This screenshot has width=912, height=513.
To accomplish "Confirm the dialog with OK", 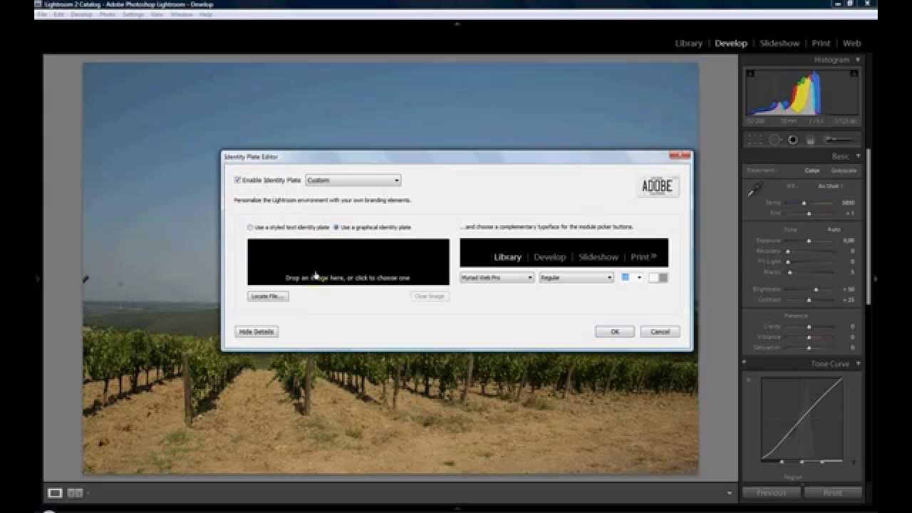I will point(615,331).
